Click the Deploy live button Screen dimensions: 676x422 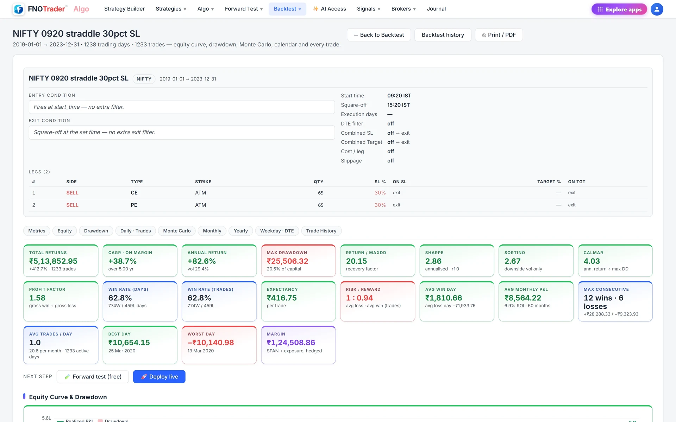pyautogui.click(x=159, y=377)
